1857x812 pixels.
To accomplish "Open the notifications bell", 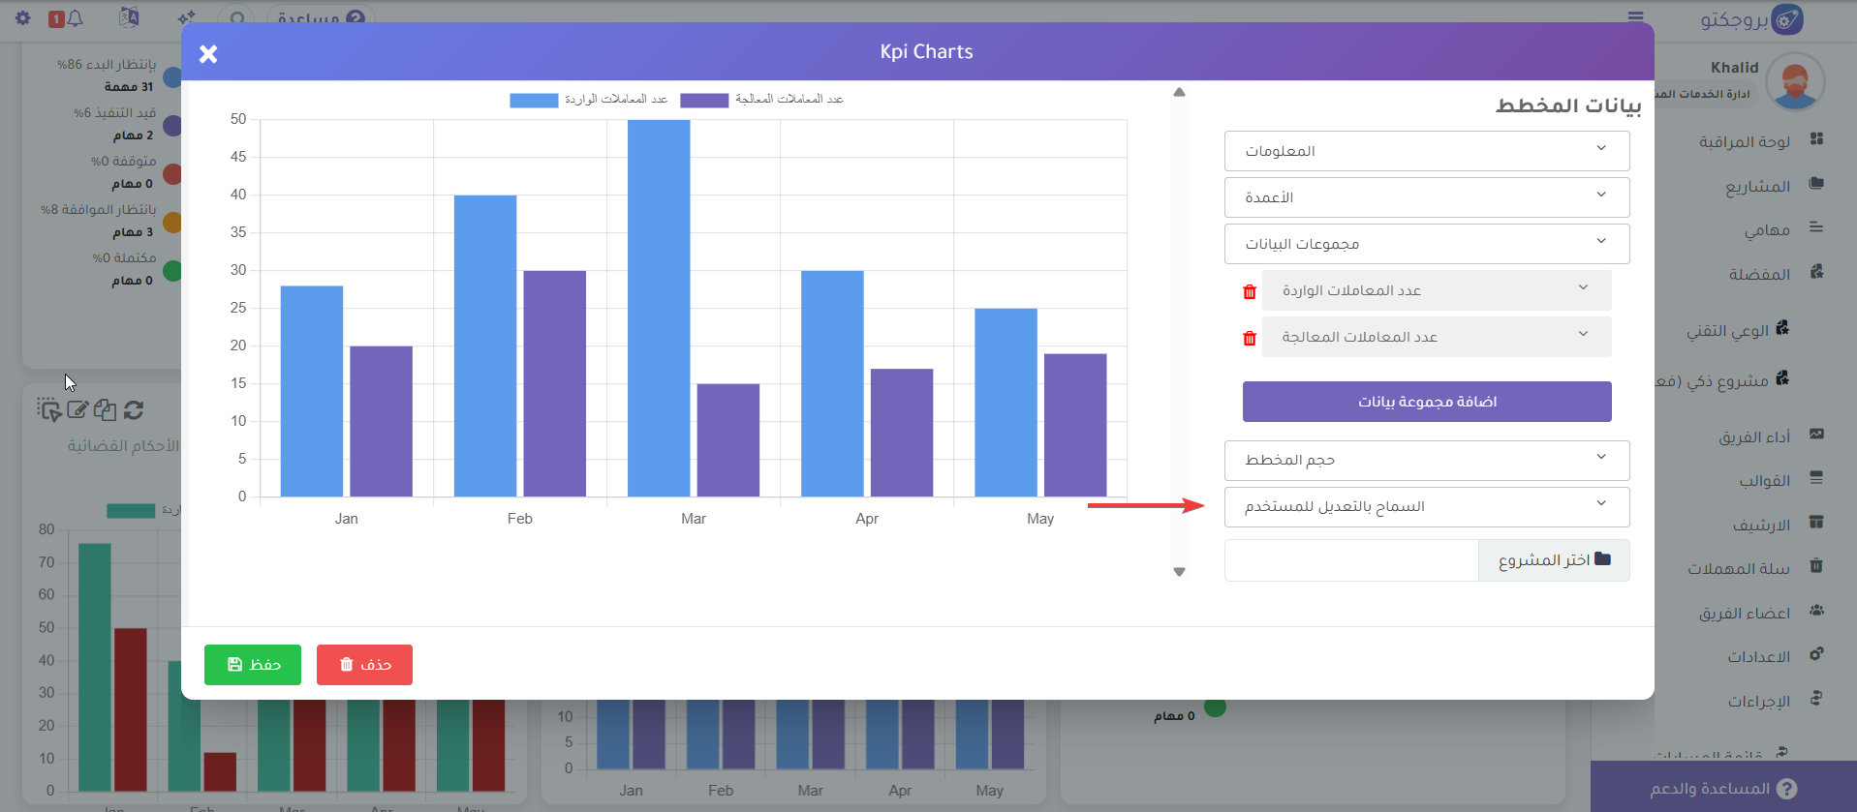I will pos(75,18).
